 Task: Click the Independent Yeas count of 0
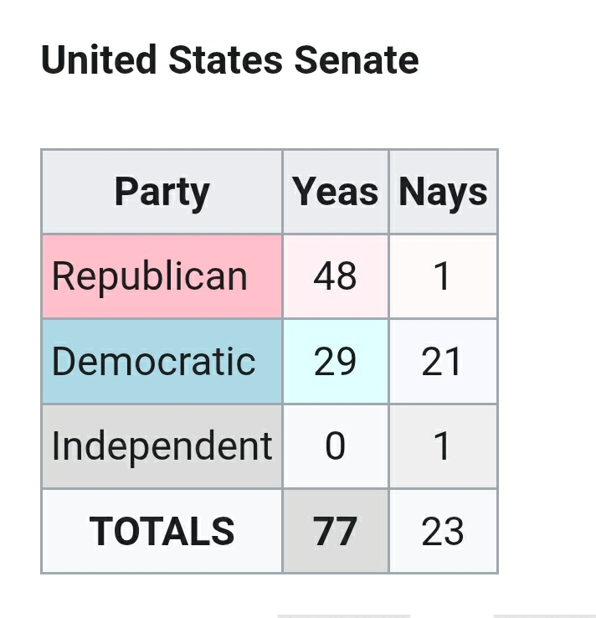(336, 446)
